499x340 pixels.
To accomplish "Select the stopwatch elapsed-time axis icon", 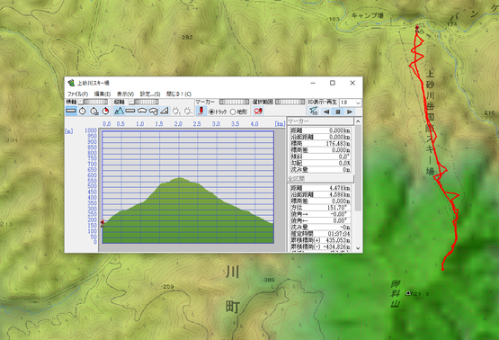I will pyautogui.click(x=94, y=111).
